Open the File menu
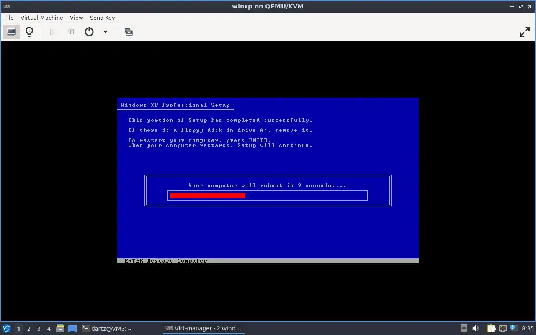Image resolution: width=536 pixels, height=335 pixels. point(9,18)
